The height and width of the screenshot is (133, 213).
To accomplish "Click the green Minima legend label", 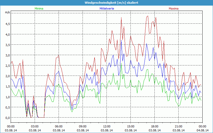I will 39,9.
